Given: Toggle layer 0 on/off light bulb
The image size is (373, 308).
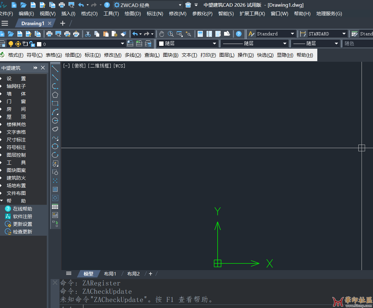Looking at the screenshot, I should 11,44.
